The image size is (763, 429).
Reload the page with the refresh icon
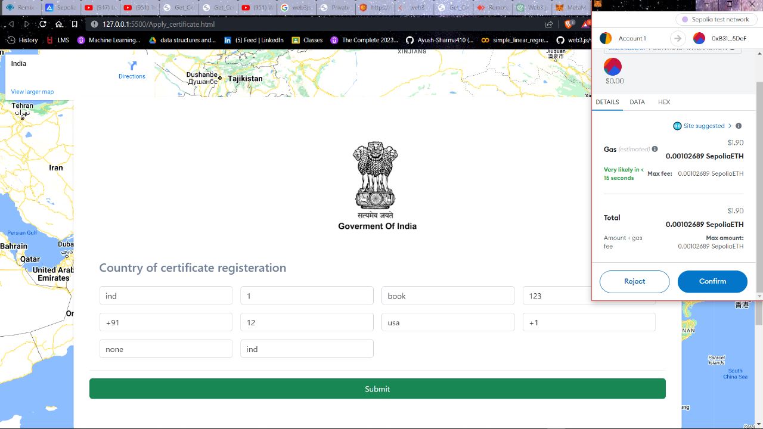click(43, 24)
